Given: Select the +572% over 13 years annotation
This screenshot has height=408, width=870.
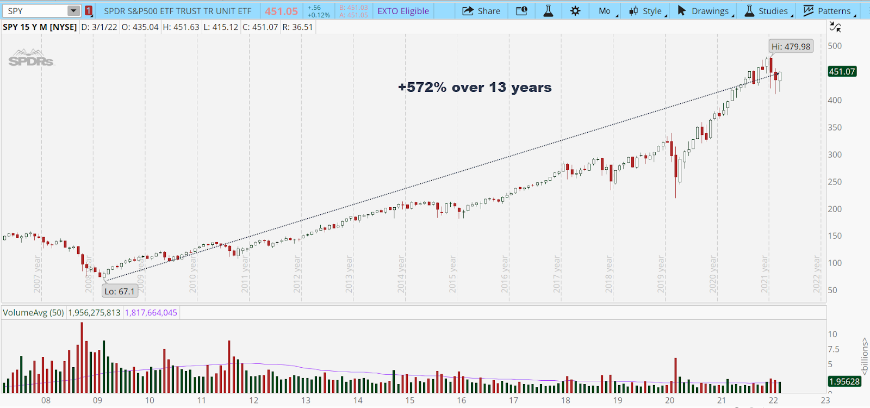Looking at the screenshot, I should click(475, 87).
